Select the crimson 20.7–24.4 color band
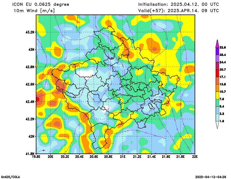Screen dimensions: 231x179 pos(217,66)
